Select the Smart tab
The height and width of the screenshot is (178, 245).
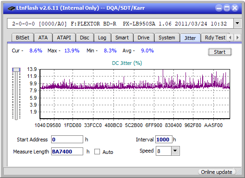pos(122,38)
